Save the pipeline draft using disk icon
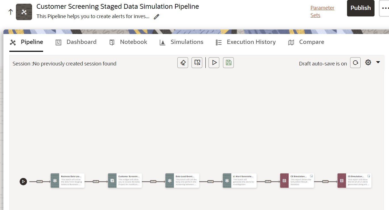 tap(228, 62)
